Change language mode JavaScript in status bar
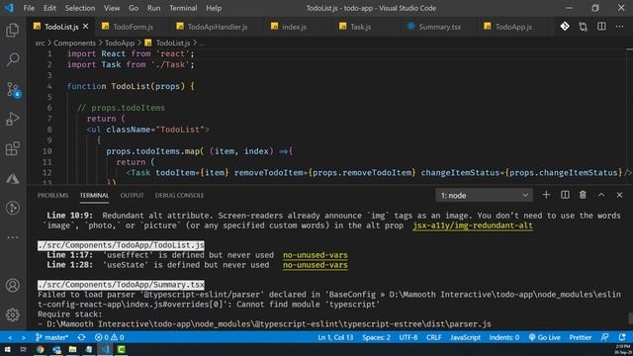Image resolution: width=633 pixels, height=356 pixels. click(465, 337)
